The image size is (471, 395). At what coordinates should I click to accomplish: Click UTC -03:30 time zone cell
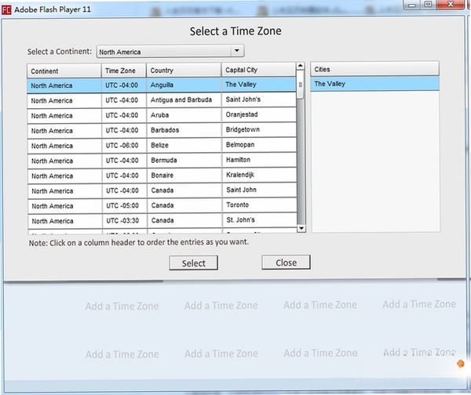125,221
